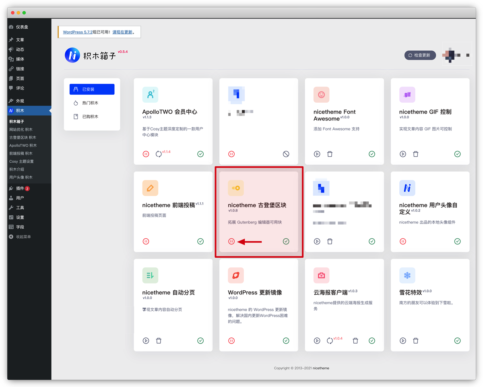This screenshot has width=483, height=387.
Task: Click the check mark on nicetheme 用户头像自定义
Action: (x=458, y=241)
